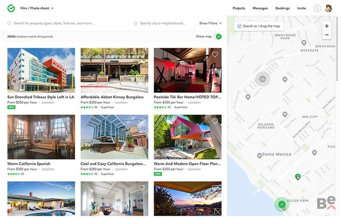341x218 pixels.
Task: Open the Messages menu item
Action: tap(260, 8)
